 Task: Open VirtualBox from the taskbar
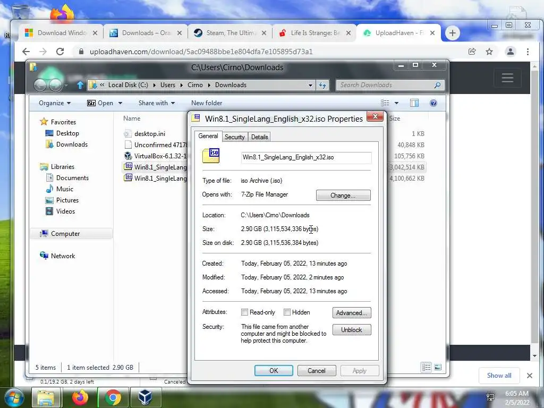[146, 397]
